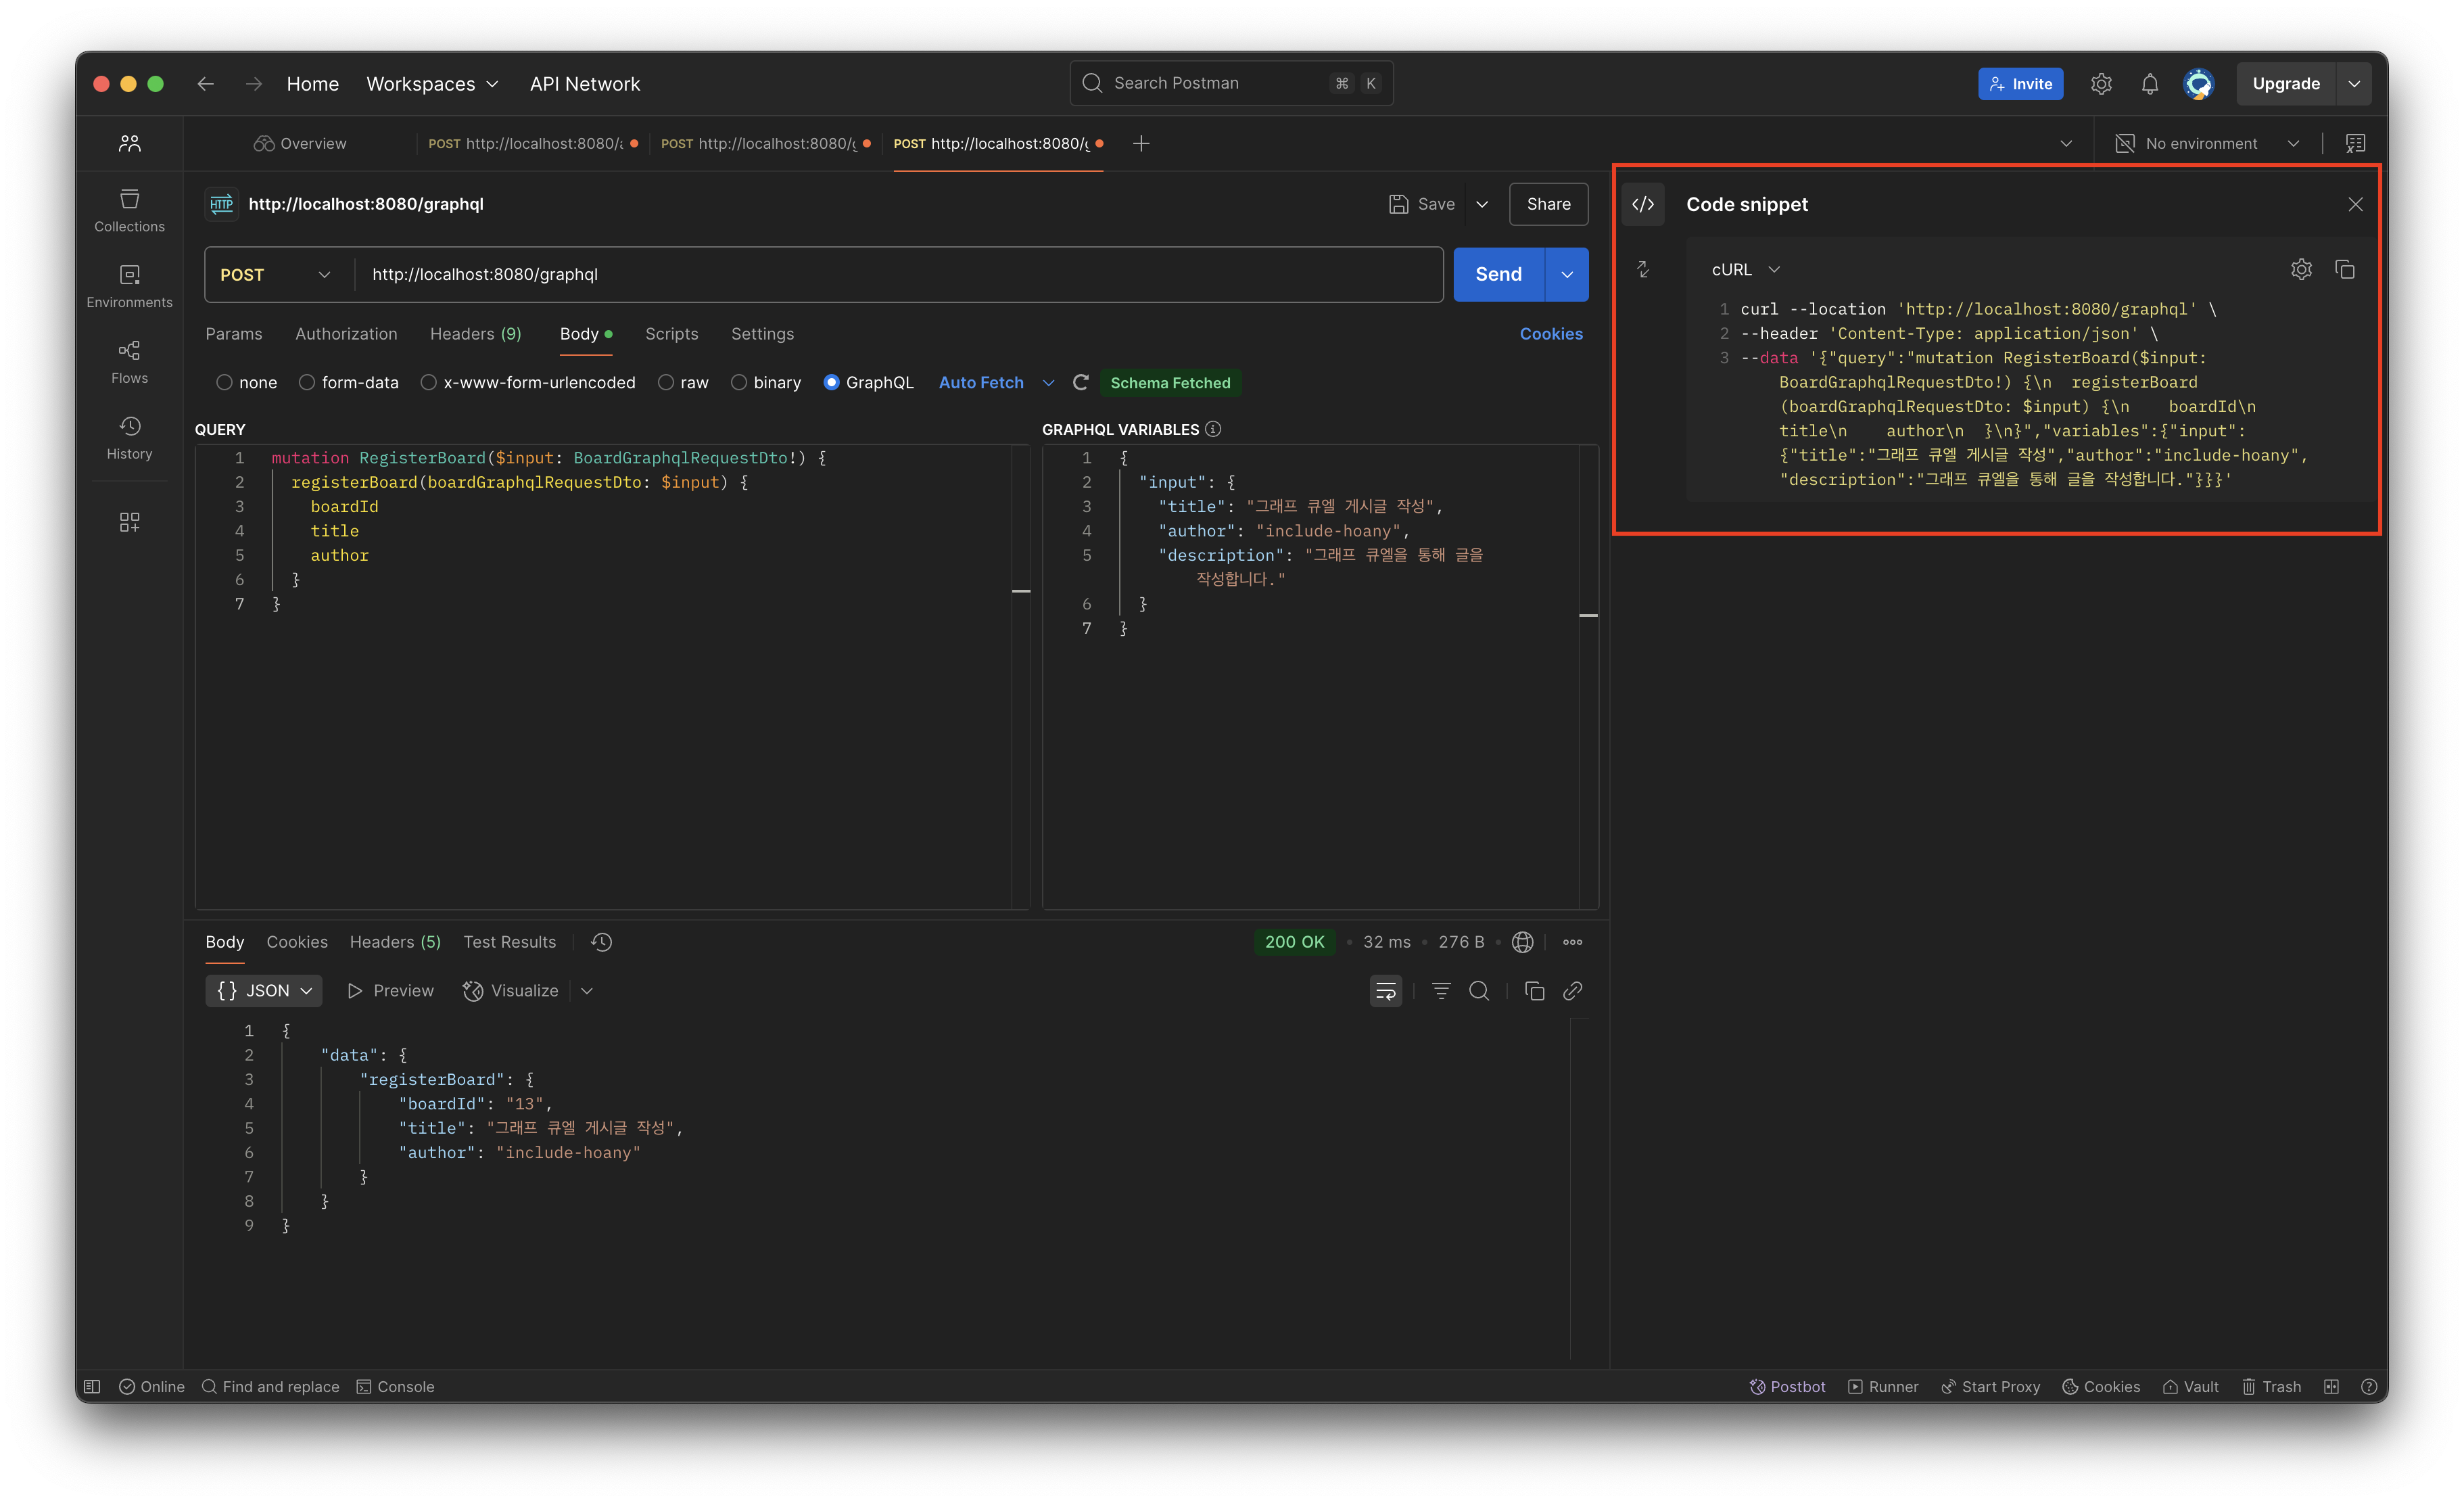The image size is (2464, 1503).
Task: Open the Flows sidebar section
Action: 129,361
